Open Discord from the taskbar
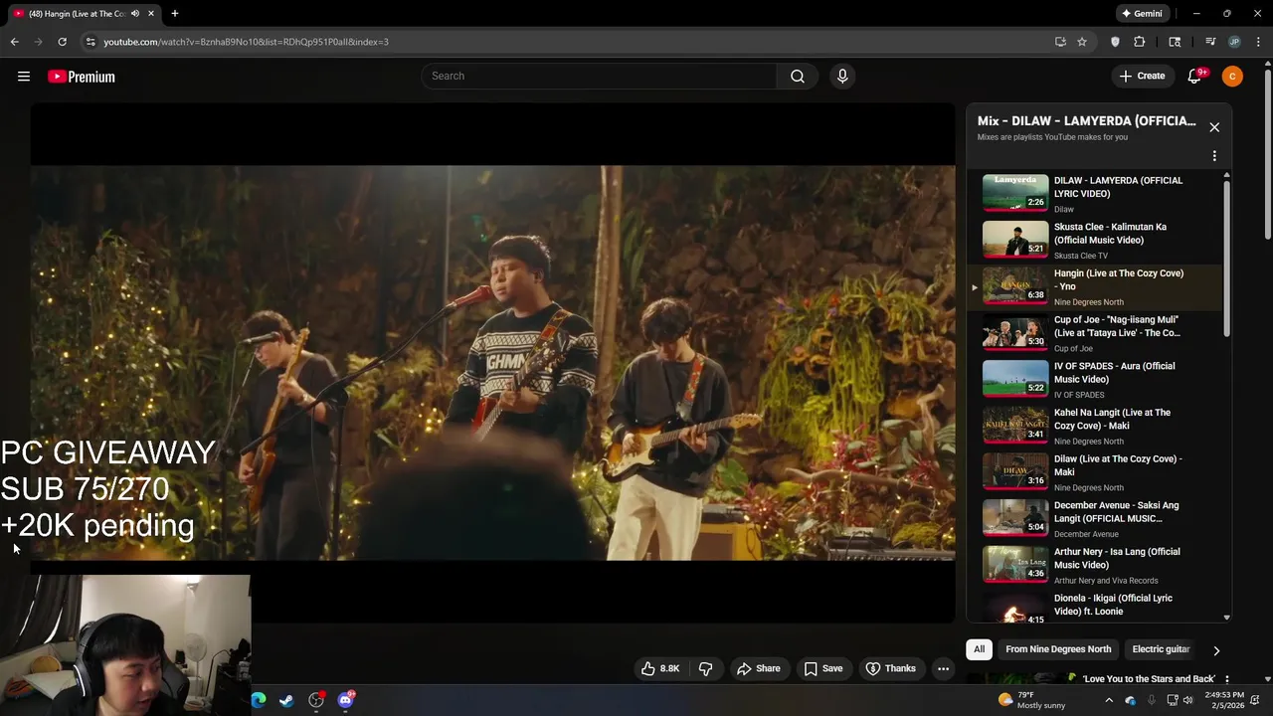The height and width of the screenshot is (716, 1273). [x=345, y=700]
